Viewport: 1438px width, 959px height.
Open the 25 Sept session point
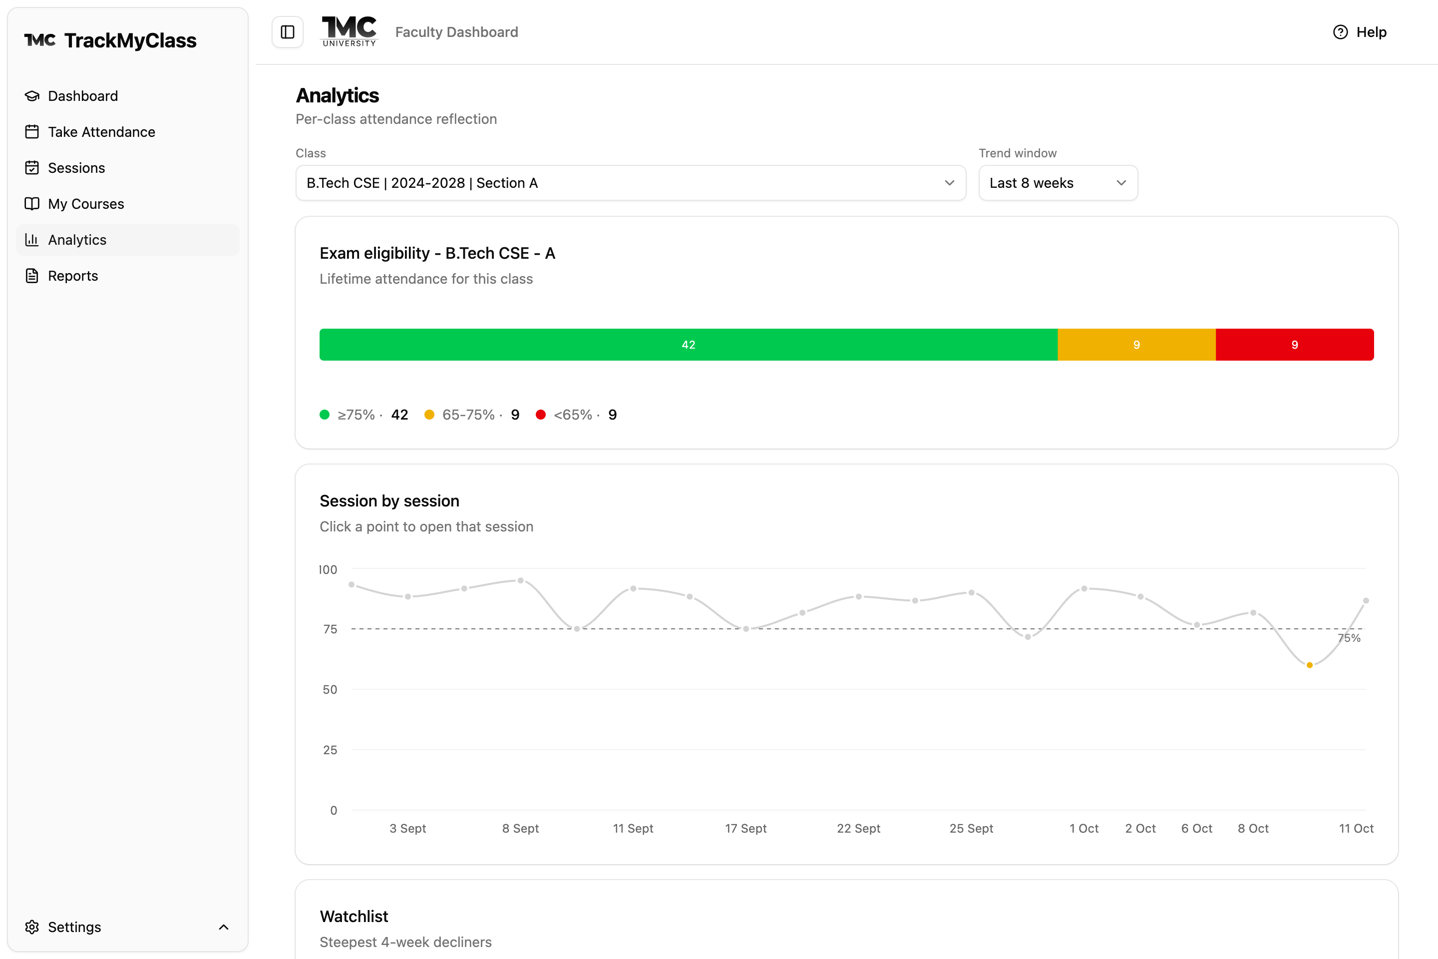click(x=972, y=593)
